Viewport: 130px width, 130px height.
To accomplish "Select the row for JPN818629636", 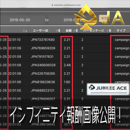I will pyautogui.click(x=65, y=82).
